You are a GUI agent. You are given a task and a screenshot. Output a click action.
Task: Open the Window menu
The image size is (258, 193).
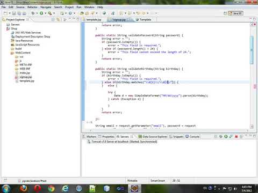pos(89,7)
